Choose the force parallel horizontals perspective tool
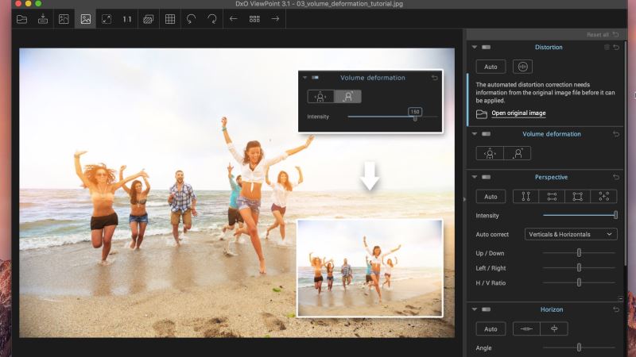 (552, 197)
